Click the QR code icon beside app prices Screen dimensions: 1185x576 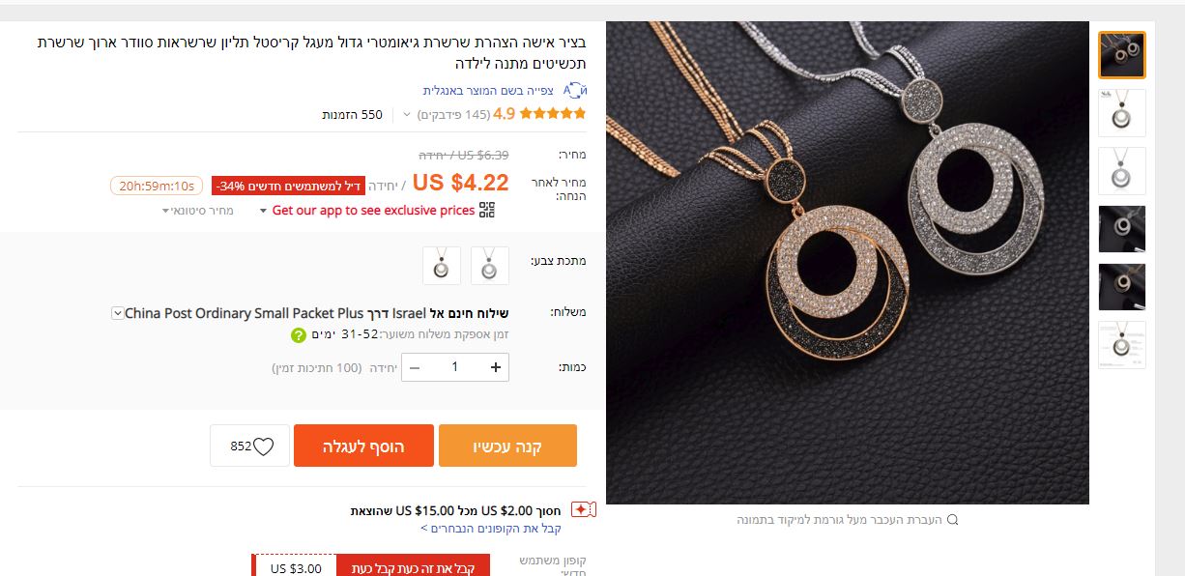click(486, 210)
